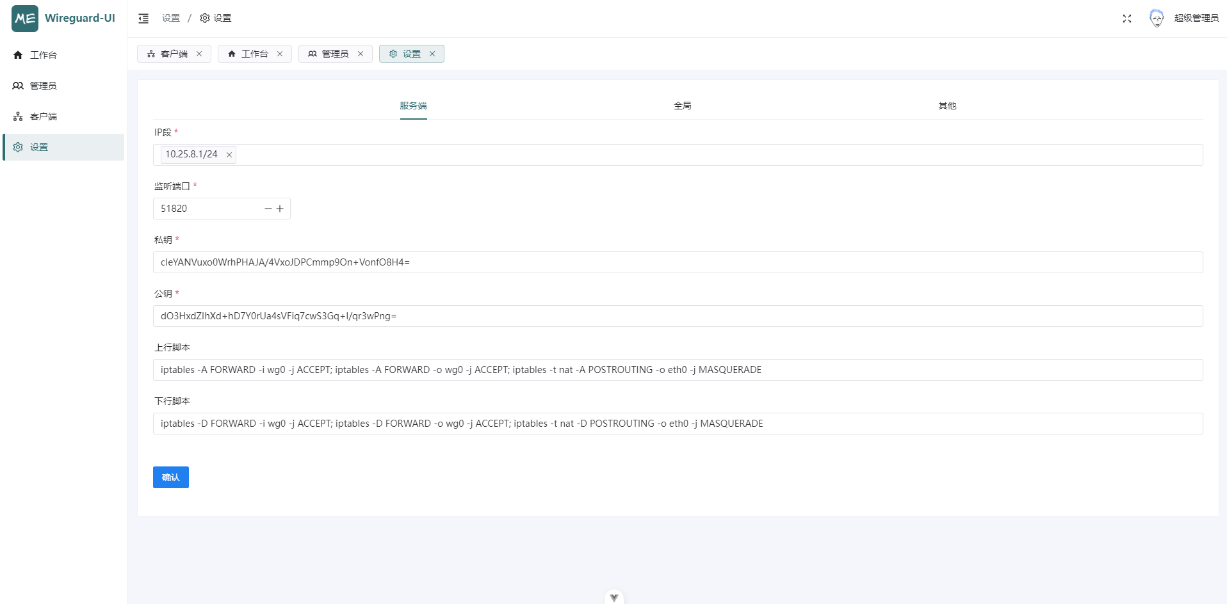Open 管理员 from the sidebar
This screenshot has height=604, width=1227.
coord(44,86)
